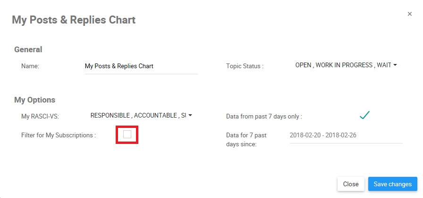
Task: Click the 'Data for 7 past days since' label
Action: (x=246, y=140)
